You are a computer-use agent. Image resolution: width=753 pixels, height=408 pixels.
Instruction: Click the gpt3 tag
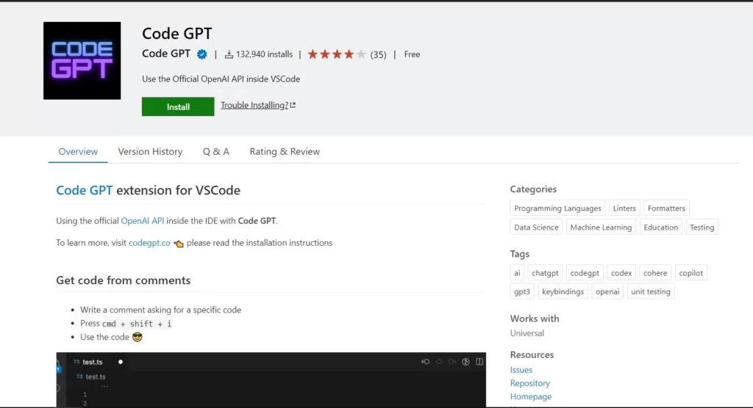(522, 291)
